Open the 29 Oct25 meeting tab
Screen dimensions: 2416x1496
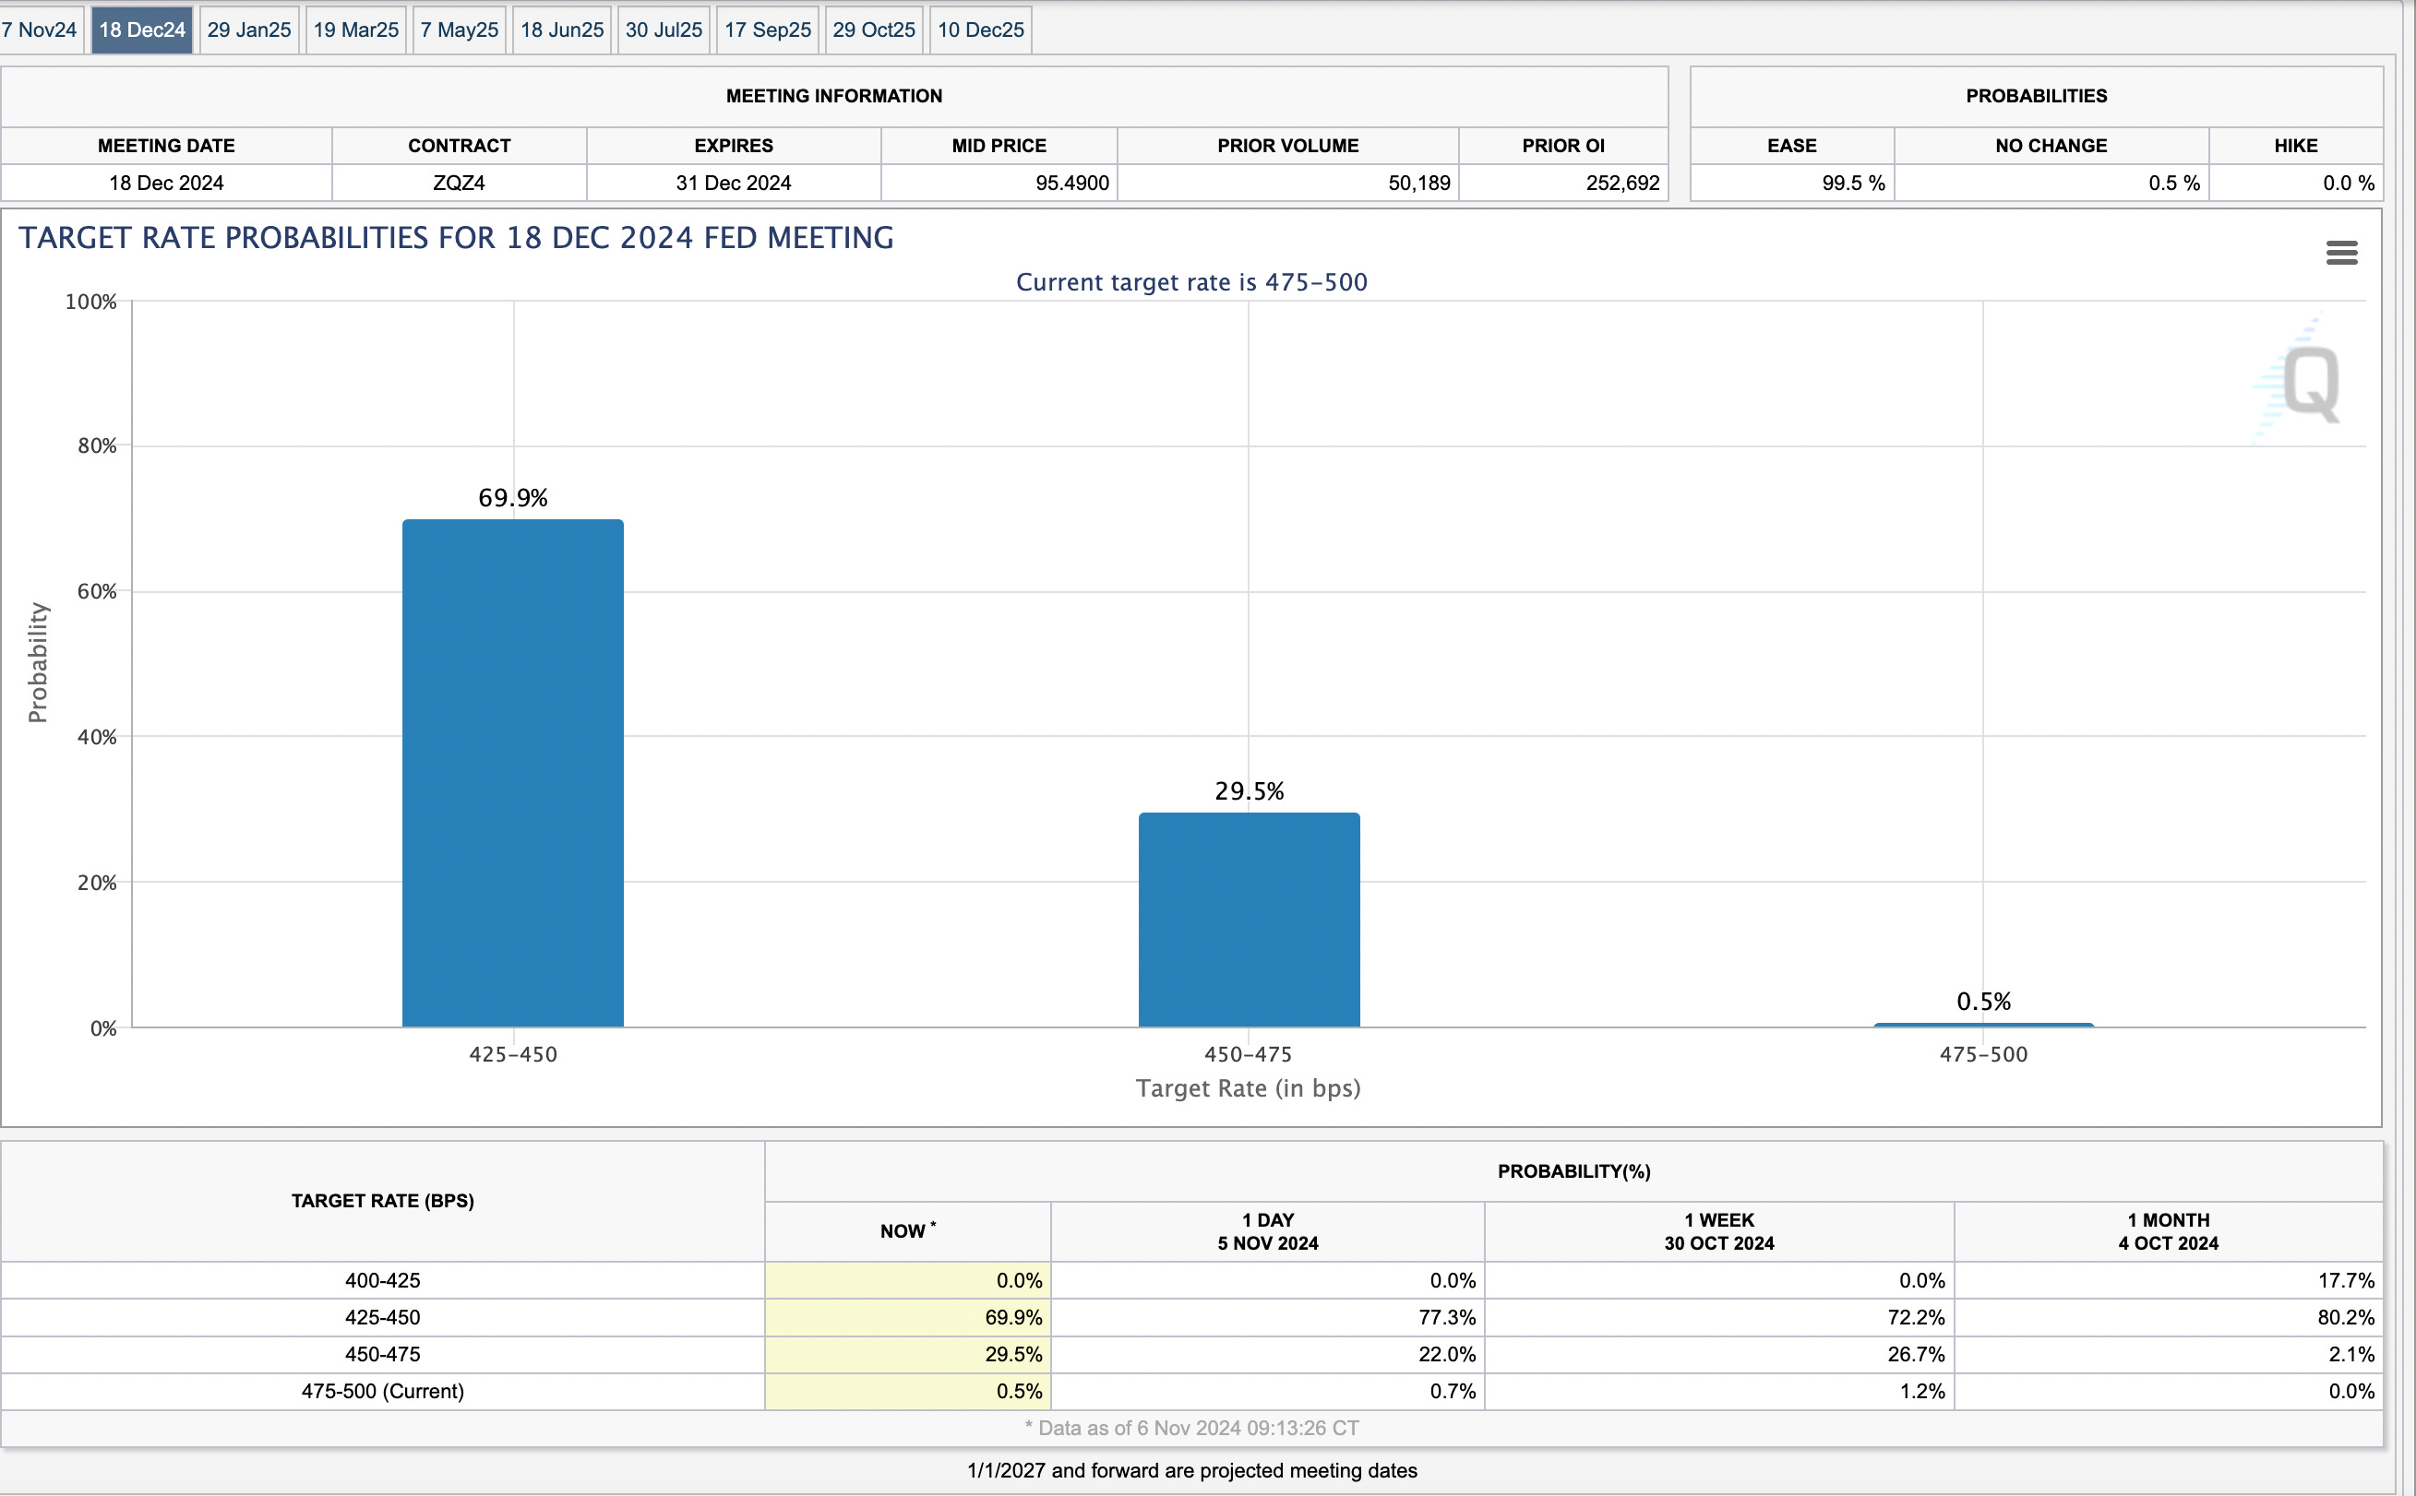[873, 30]
